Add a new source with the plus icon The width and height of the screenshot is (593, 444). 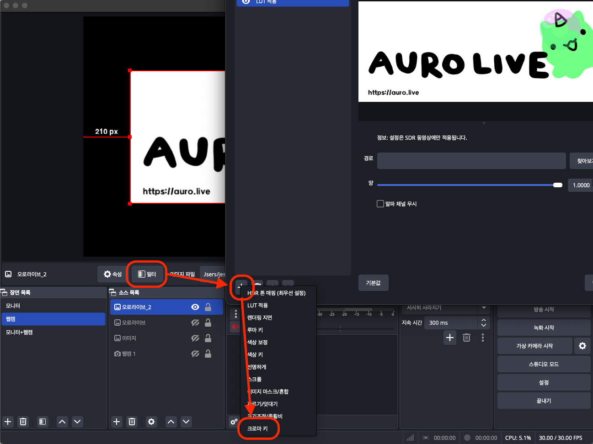pos(117,422)
